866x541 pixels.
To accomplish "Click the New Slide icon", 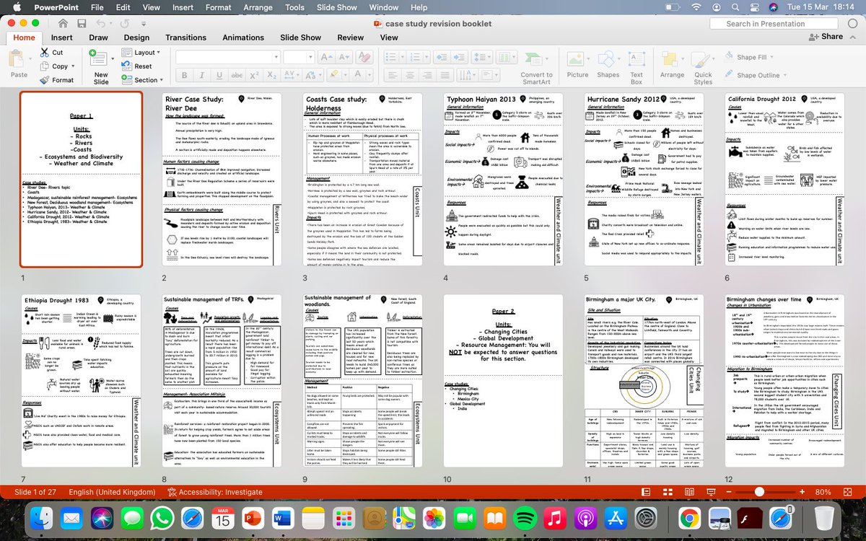I will pyautogui.click(x=98, y=59).
